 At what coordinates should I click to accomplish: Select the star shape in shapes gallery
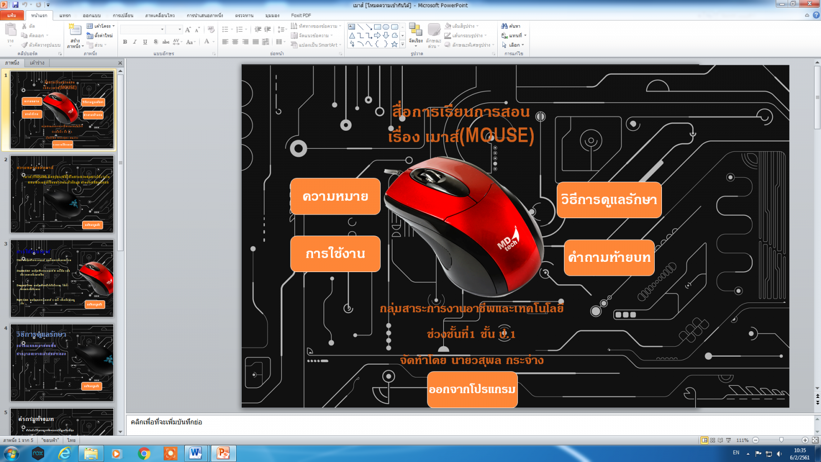click(394, 44)
